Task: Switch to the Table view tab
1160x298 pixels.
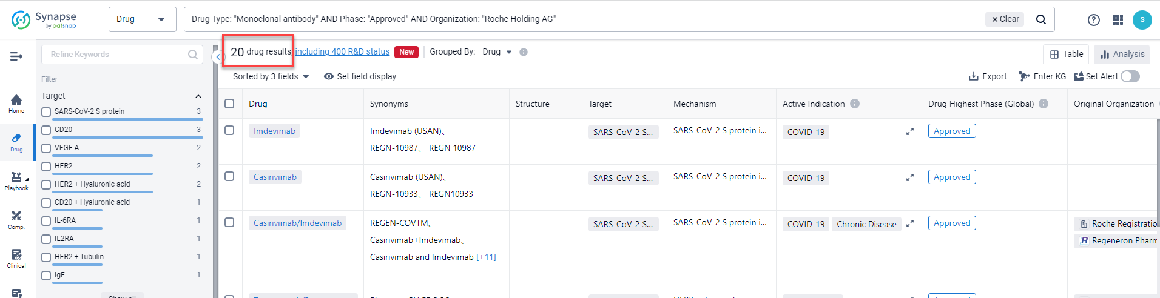Action: (x=1066, y=54)
